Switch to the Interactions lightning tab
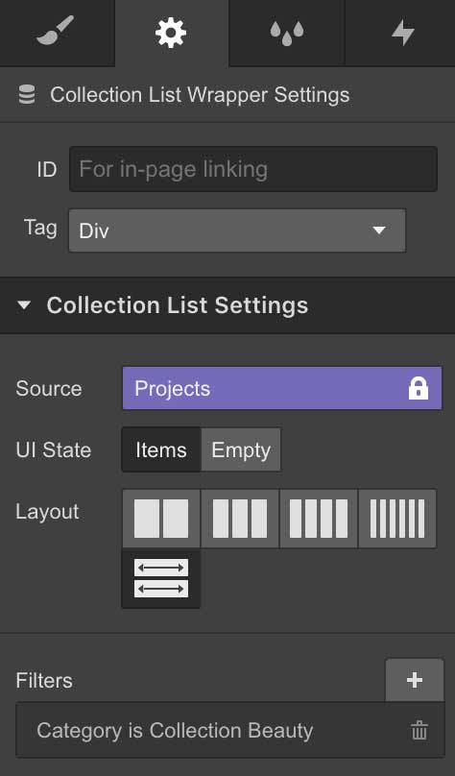Viewport: 455px width, 776px height. tap(400, 33)
